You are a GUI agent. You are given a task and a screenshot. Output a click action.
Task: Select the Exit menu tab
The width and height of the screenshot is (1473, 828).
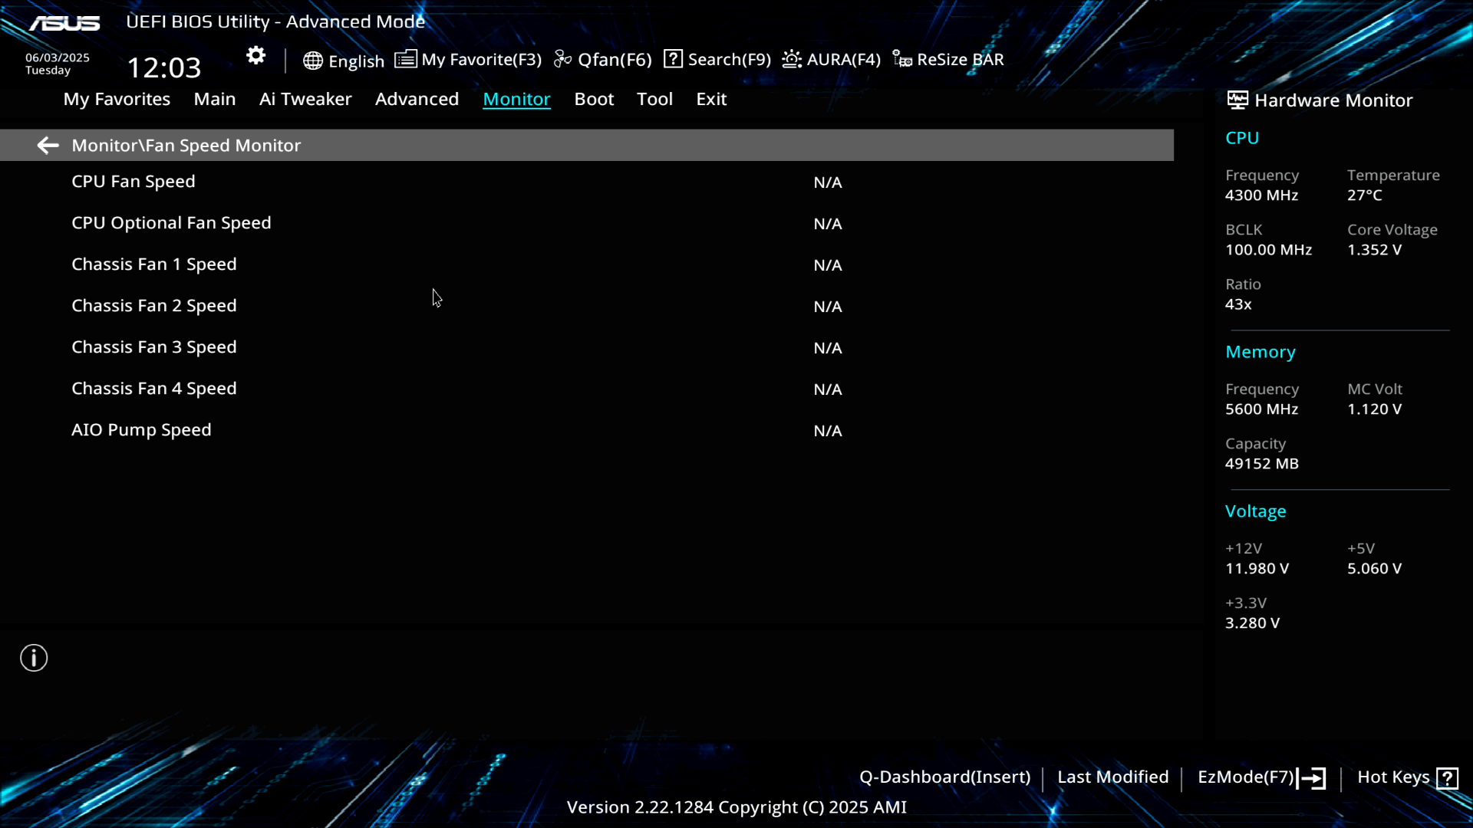pyautogui.click(x=711, y=99)
